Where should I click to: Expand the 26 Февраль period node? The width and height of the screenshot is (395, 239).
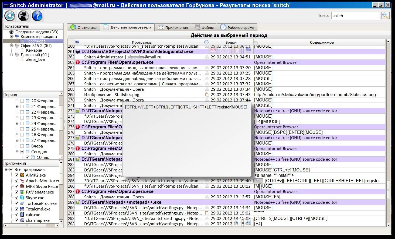[x=17, y=135]
